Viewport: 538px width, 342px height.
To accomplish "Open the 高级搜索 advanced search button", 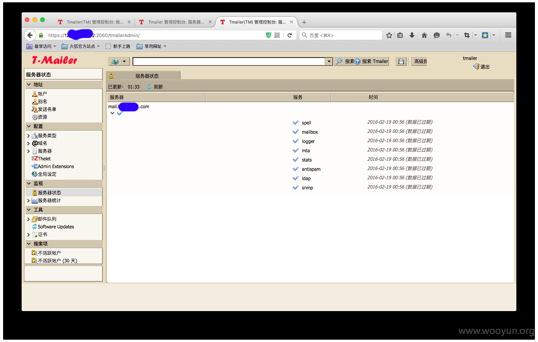I will [419, 61].
